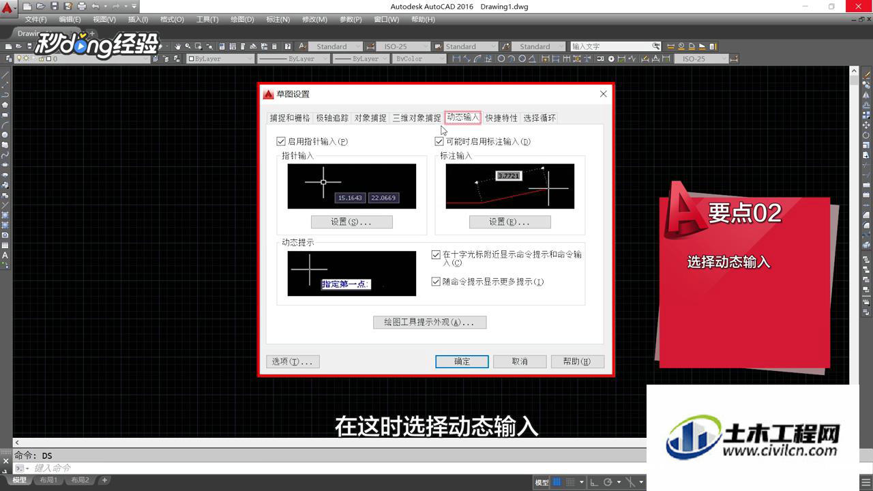
Task: Switch to the 选择循环 tab
Action: tap(539, 118)
